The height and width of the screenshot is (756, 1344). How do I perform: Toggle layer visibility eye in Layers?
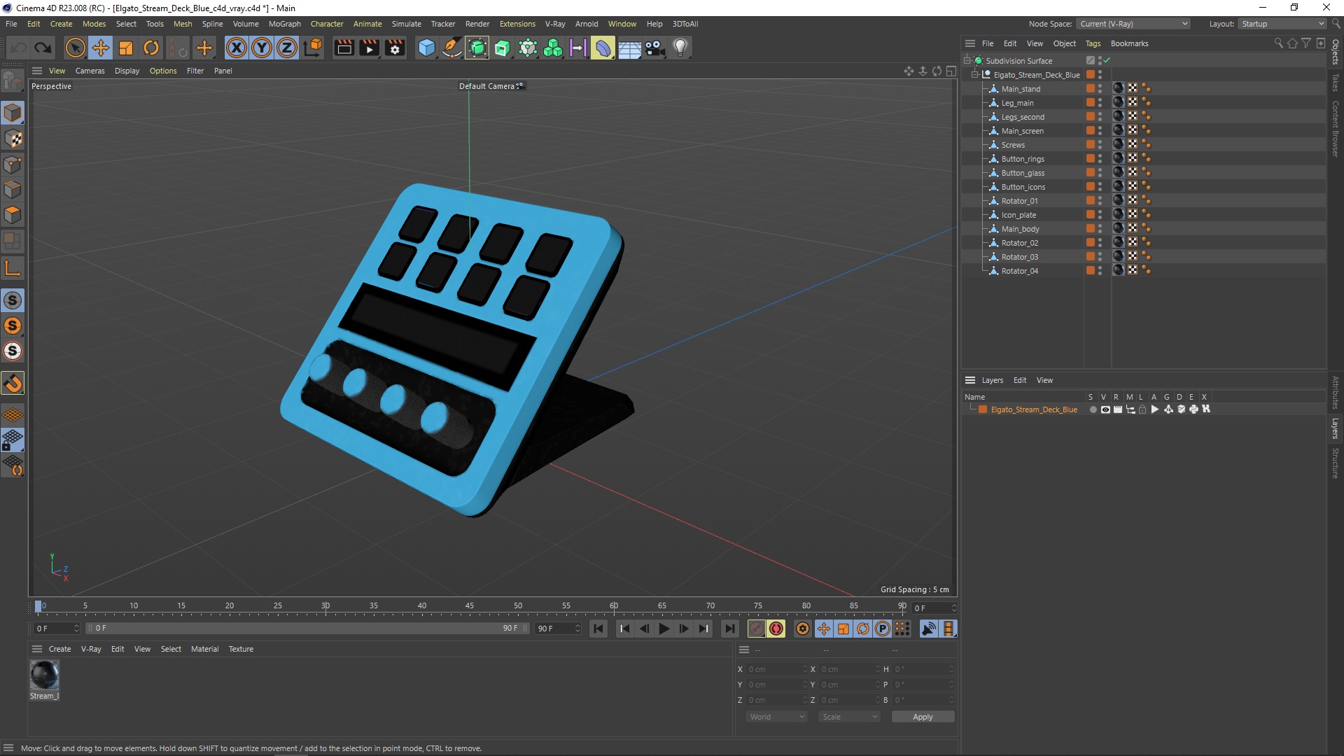click(x=1105, y=409)
